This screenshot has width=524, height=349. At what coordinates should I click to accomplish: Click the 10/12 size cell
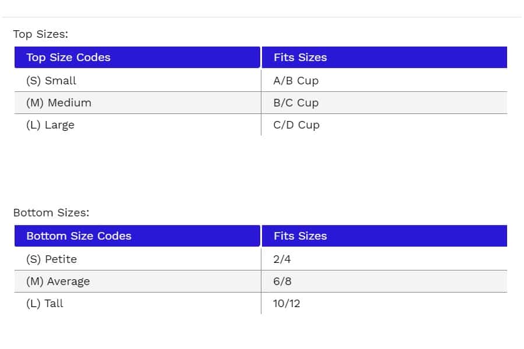286,304
